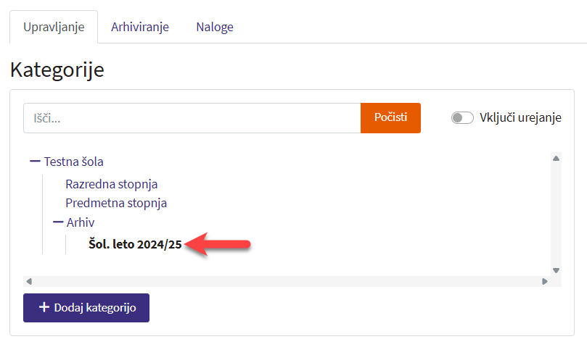587x347 pixels.
Task: Collapse the Arhiv category branch
Action: click(58, 222)
